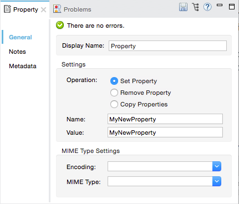Click the 'Encoding:' label
The height and width of the screenshot is (204, 239).
pyautogui.click(x=81, y=167)
